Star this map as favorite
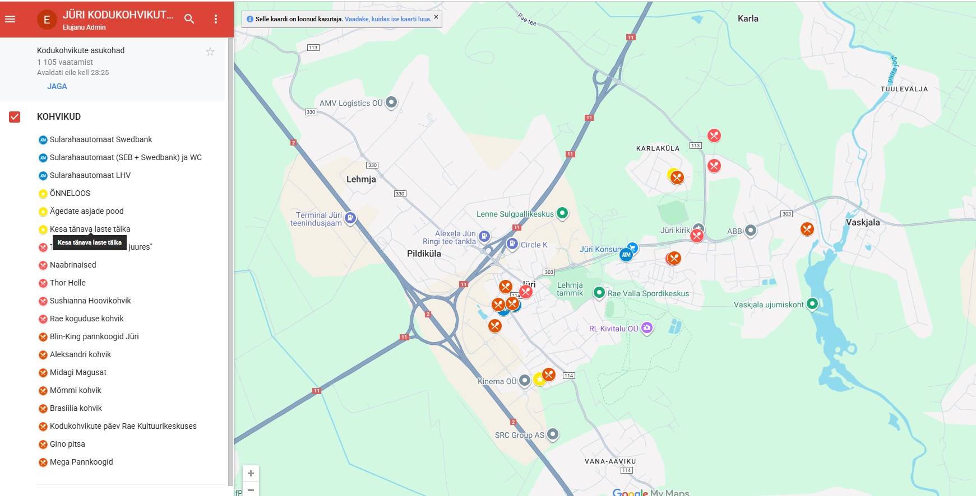Image resolution: width=976 pixels, height=496 pixels. (210, 52)
